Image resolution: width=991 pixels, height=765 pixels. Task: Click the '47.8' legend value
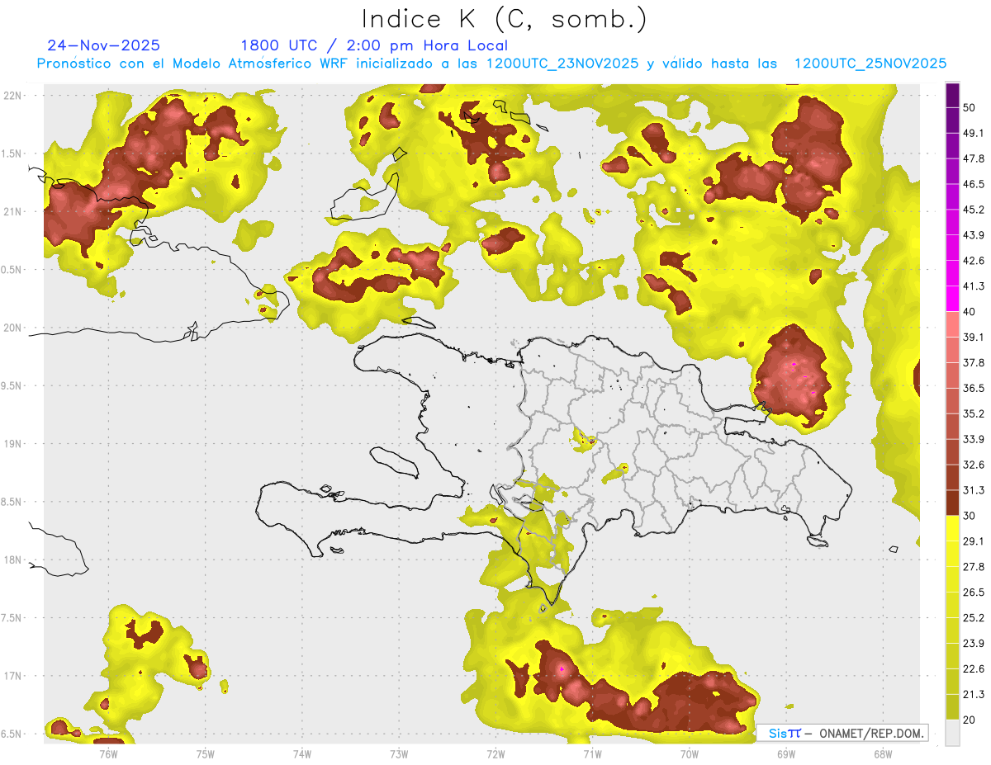click(x=974, y=158)
